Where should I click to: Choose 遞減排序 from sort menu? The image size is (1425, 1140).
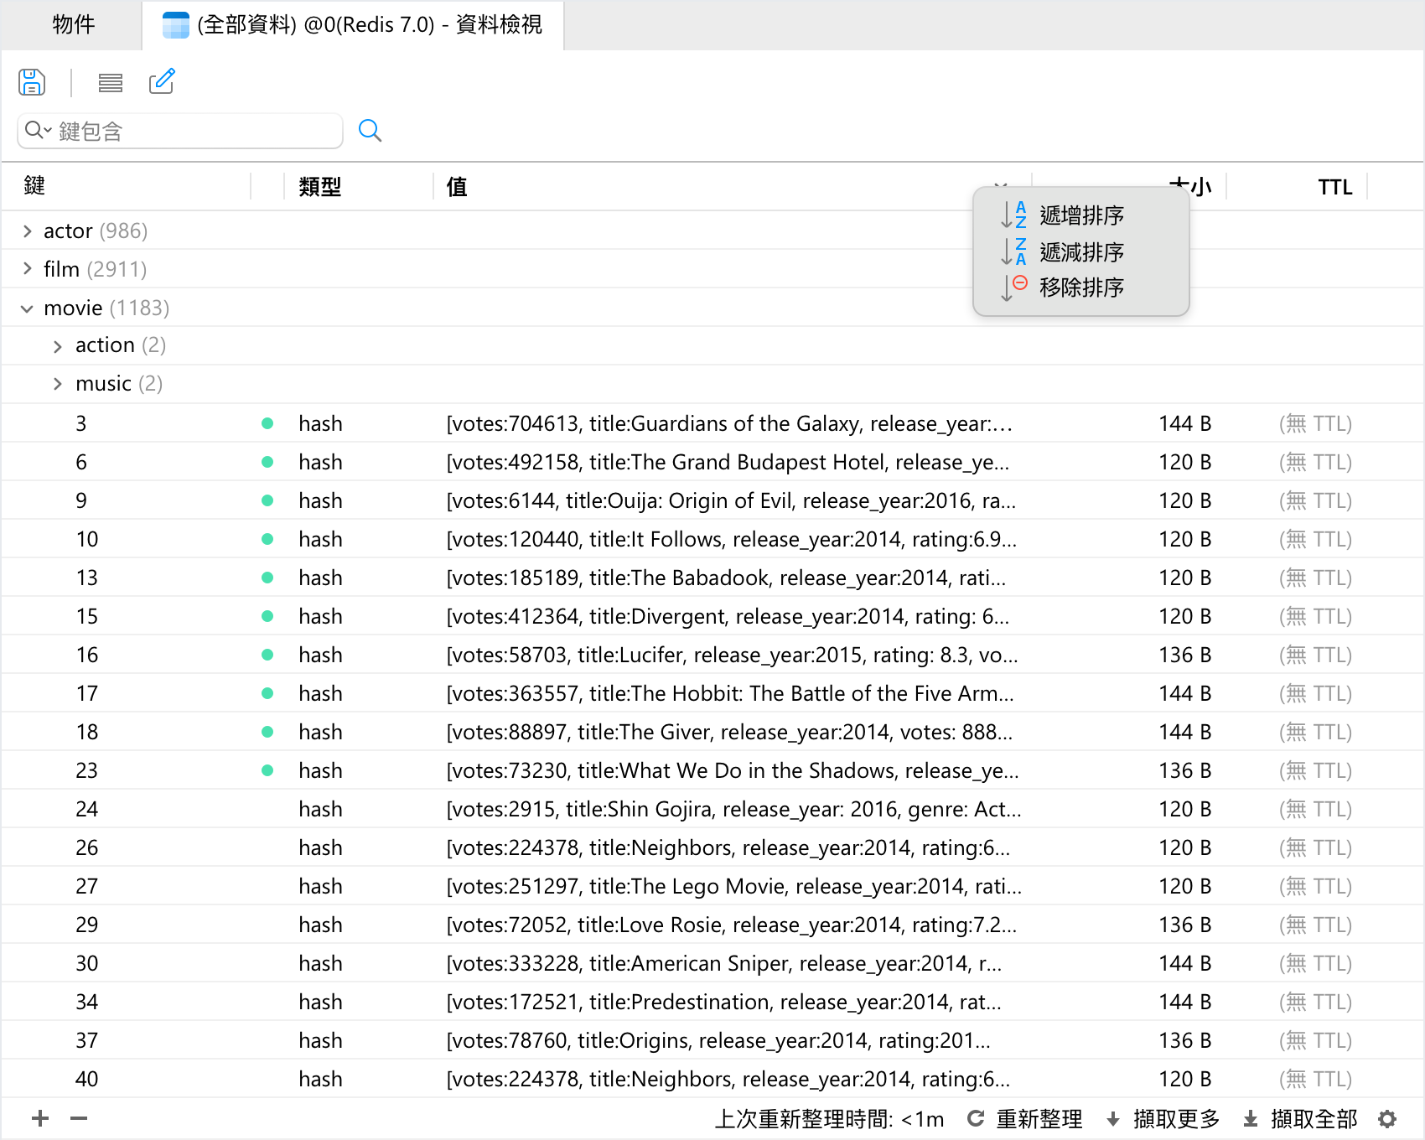[1081, 252]
